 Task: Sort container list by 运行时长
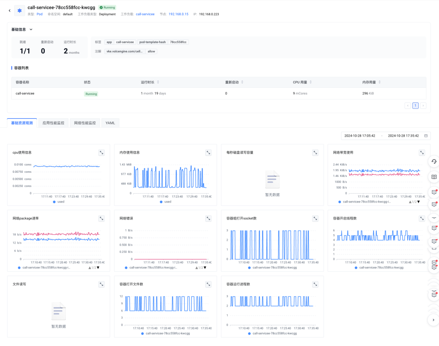(158, 82)
